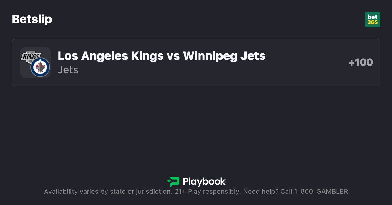Screen dimensions: 392x205
Task: Click along the betslip card's highlighted border
Action: [x=196, y=39]
